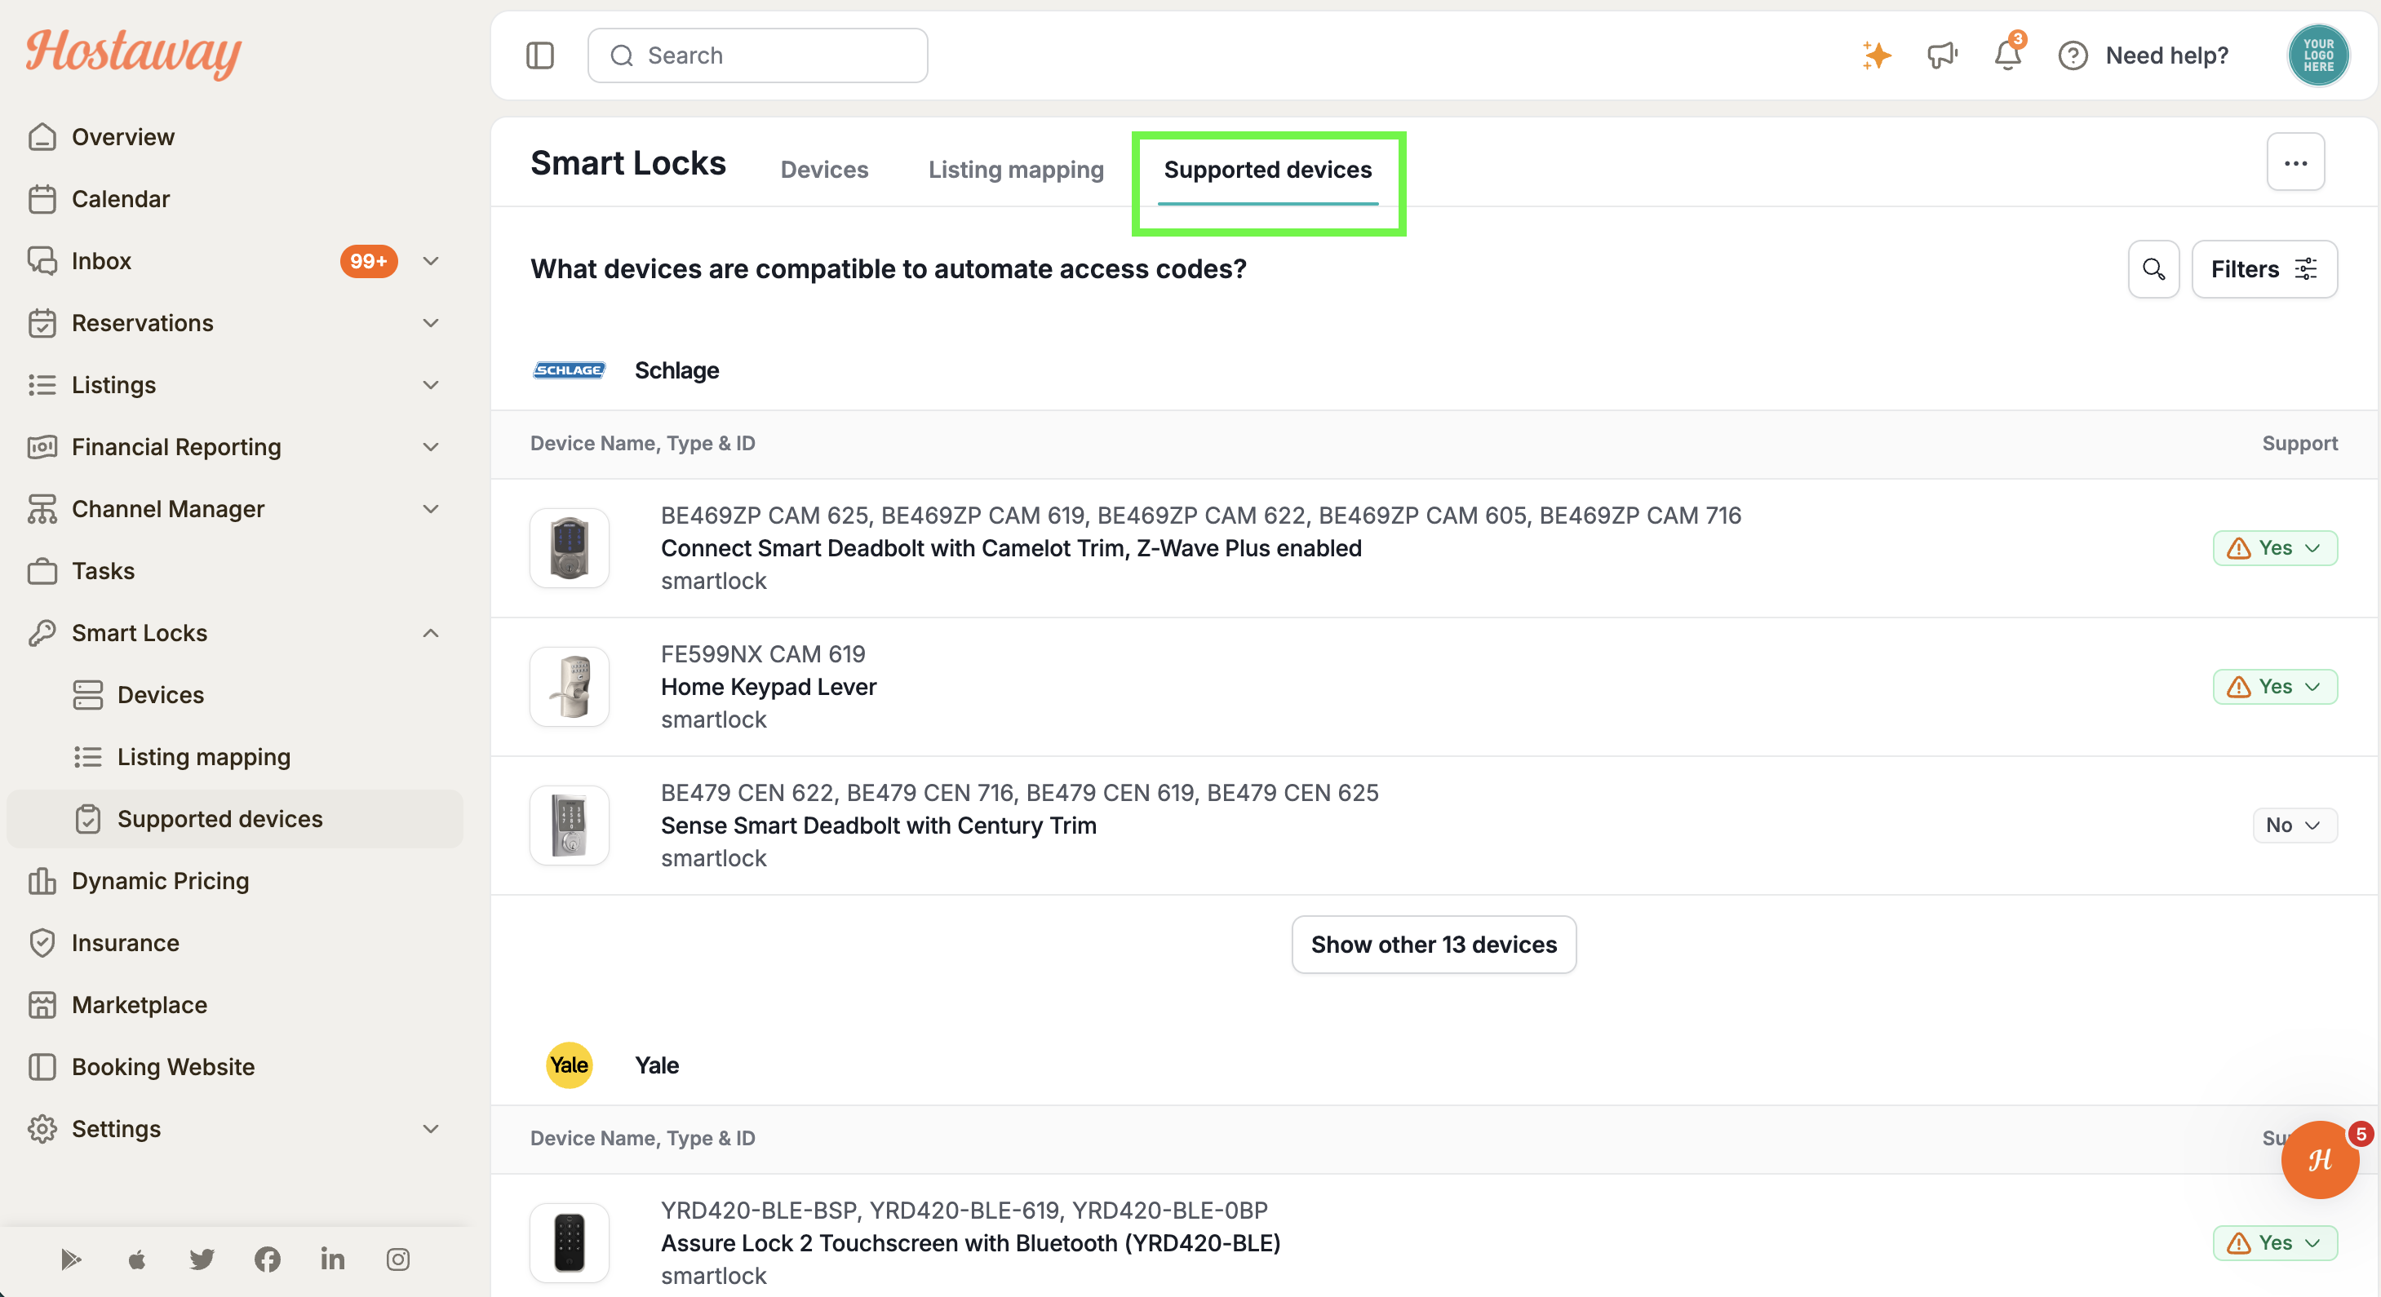Toggle the sidebar panel icon

pos(540,55)
